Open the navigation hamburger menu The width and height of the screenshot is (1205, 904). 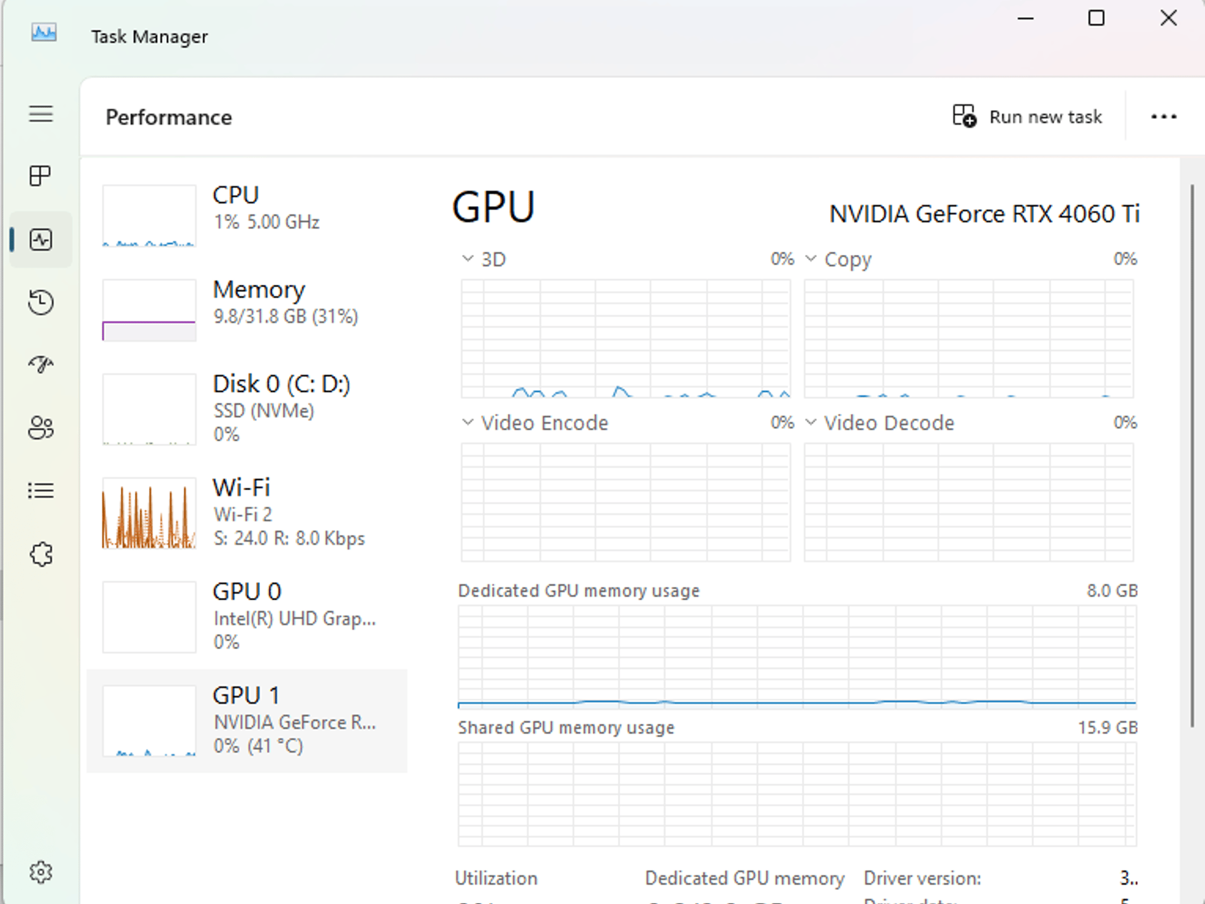coord(41,114)
